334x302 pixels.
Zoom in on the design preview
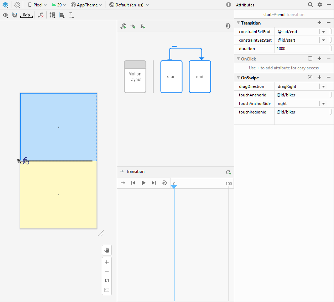click(x=106, y=262)
